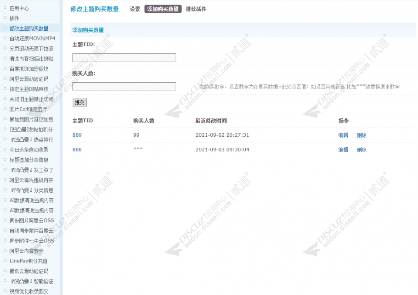Focus the 主题TID input field
This screenshot has width=418, height=295.
(x=124, y=57)
